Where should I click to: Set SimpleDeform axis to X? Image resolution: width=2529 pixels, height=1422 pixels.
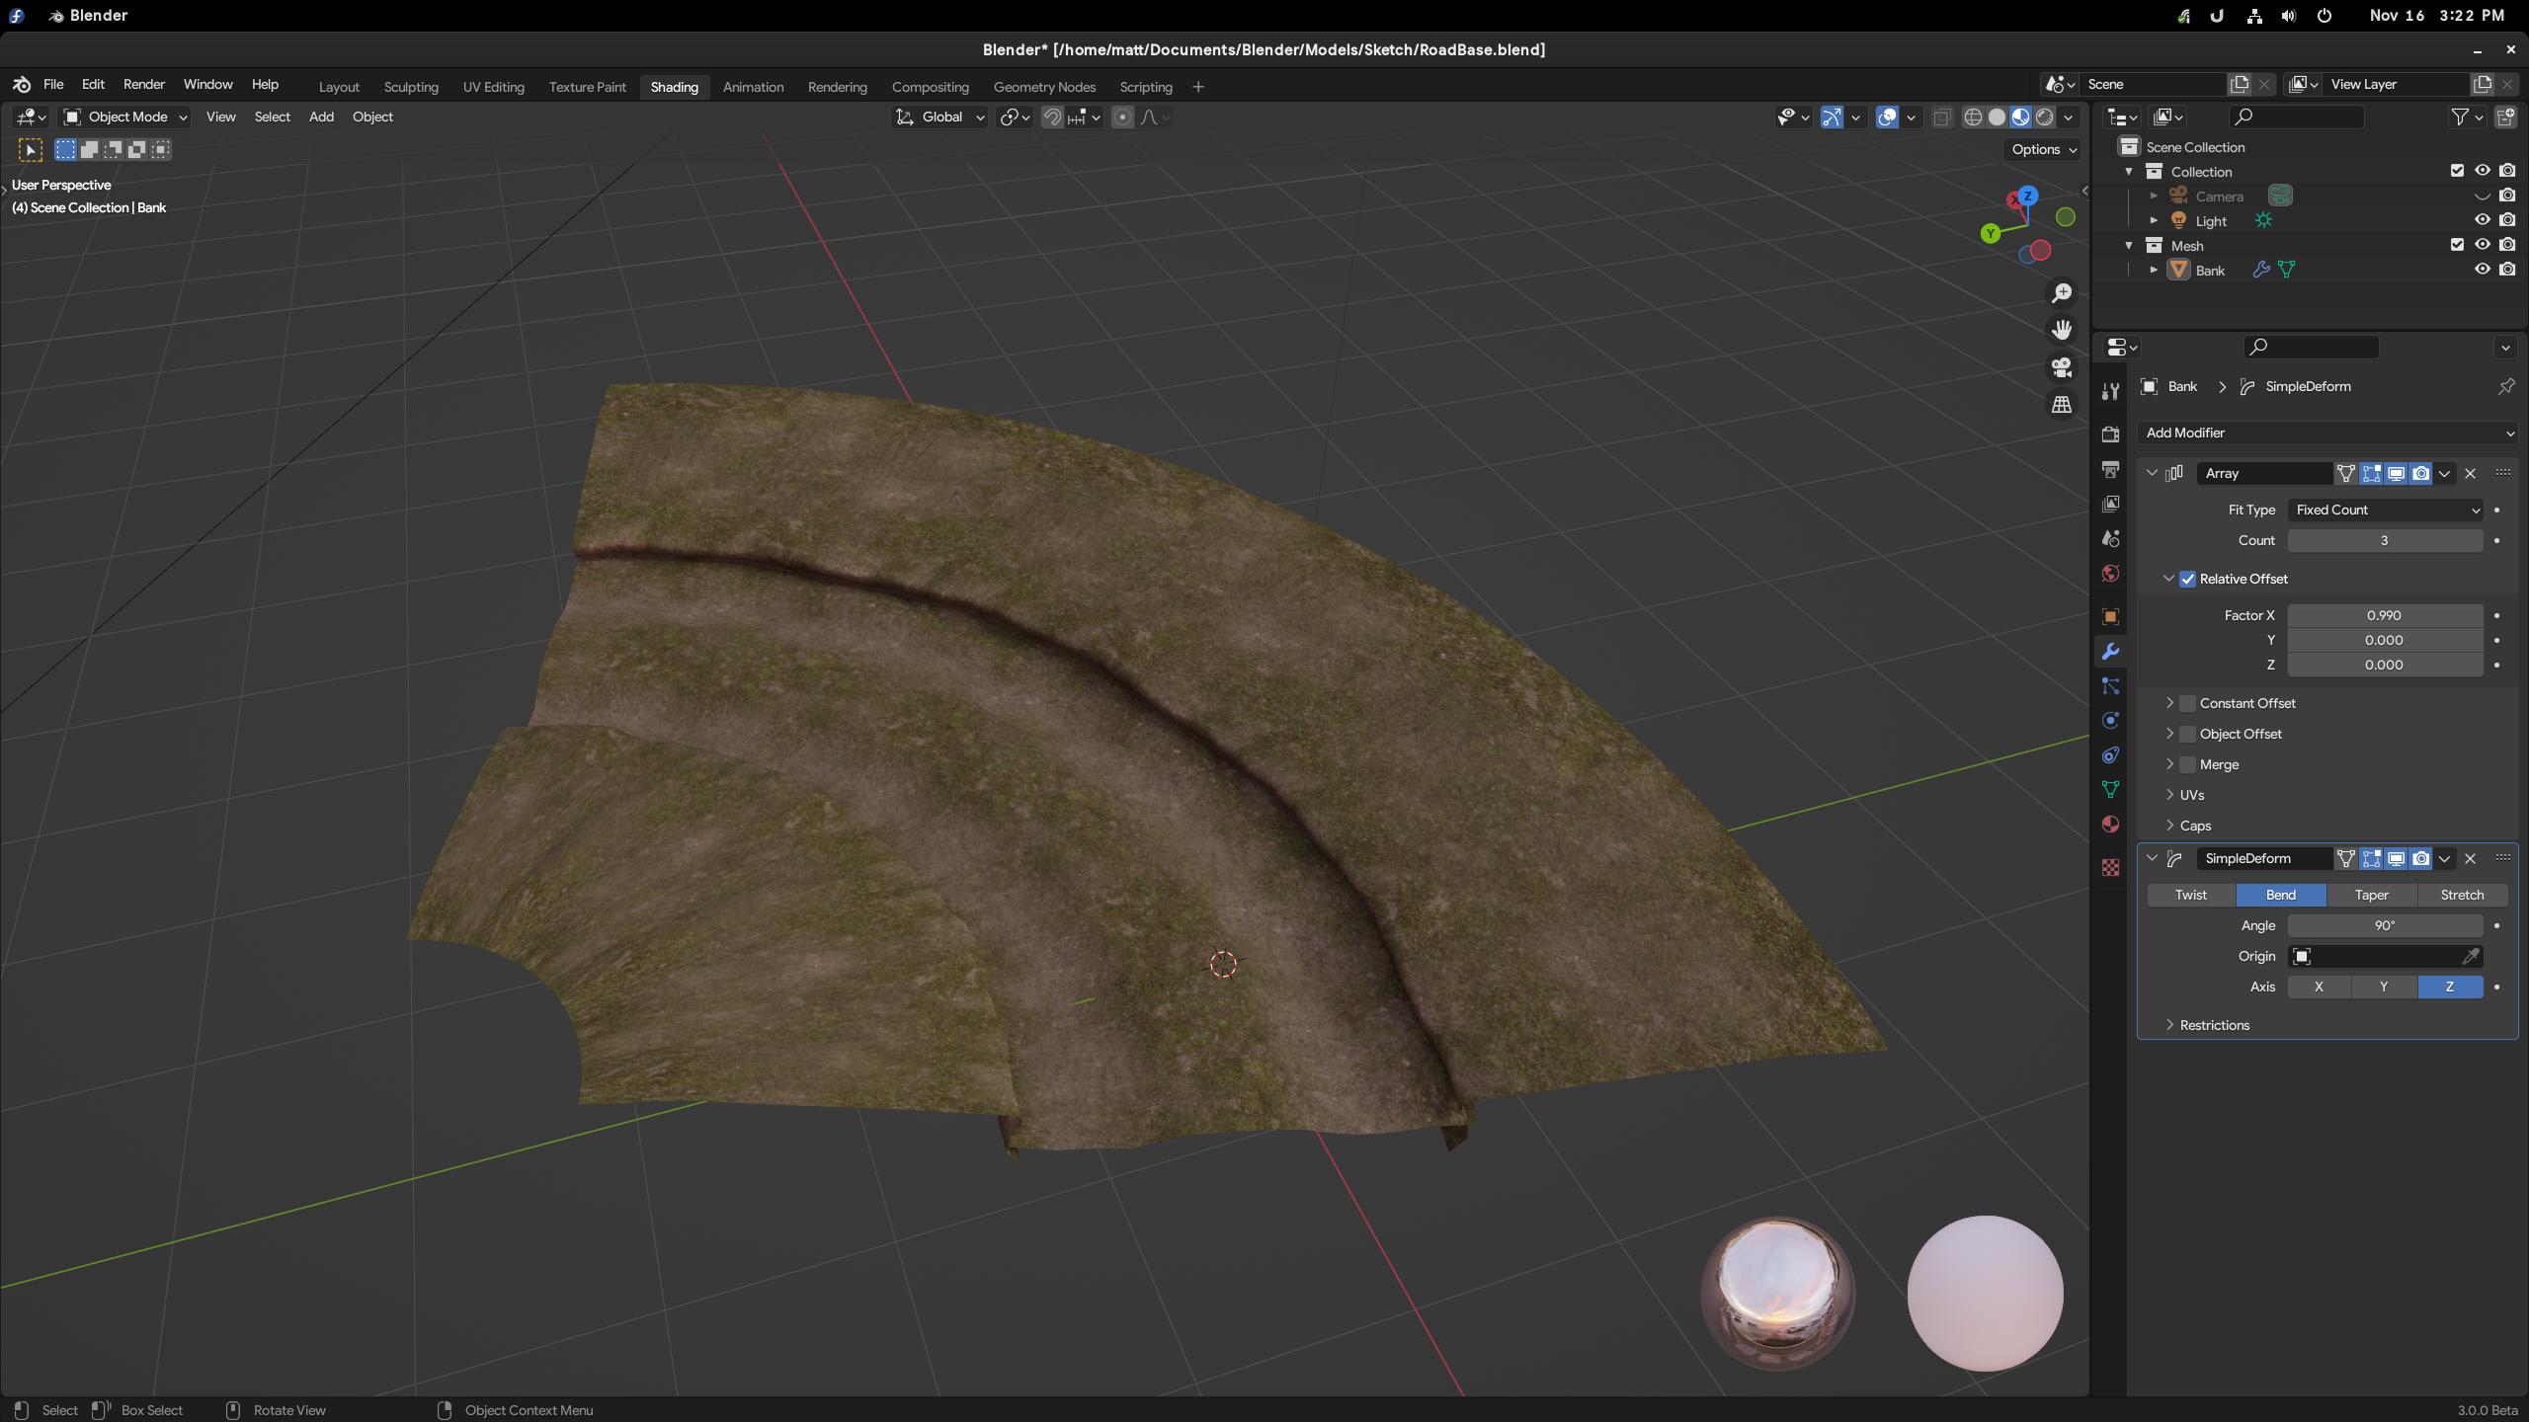[x=2319, y=987]
